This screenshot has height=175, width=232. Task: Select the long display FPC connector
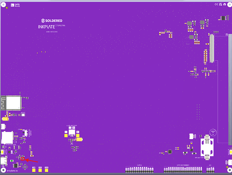pos(212,49)
